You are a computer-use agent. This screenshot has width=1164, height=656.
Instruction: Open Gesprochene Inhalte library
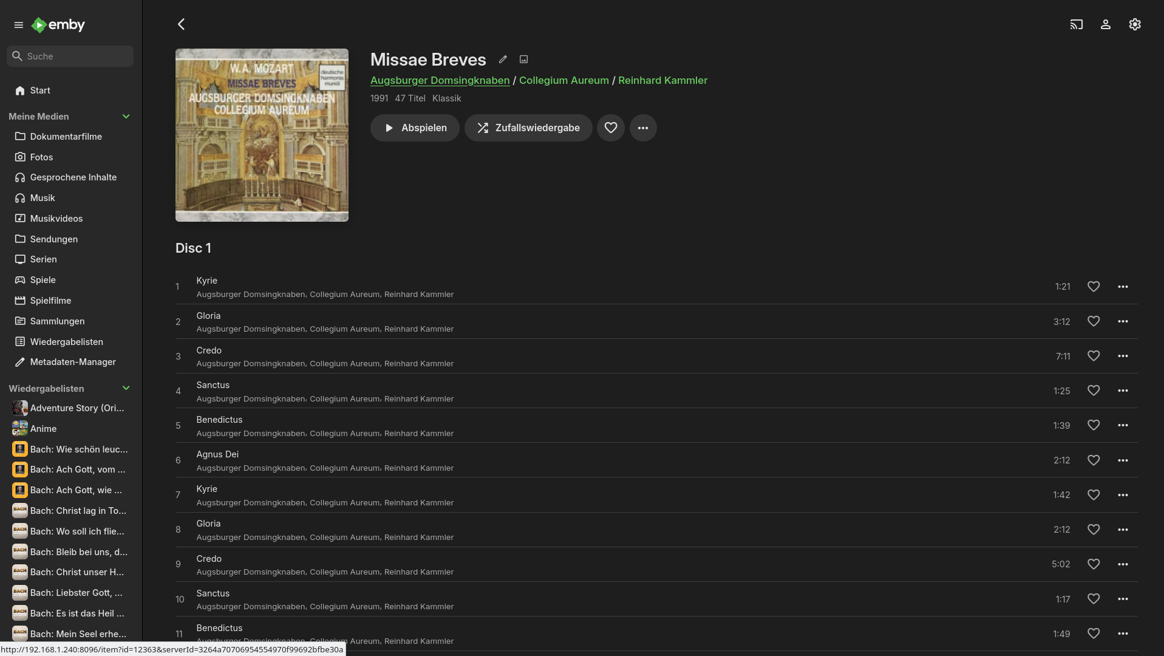[71, 177]
